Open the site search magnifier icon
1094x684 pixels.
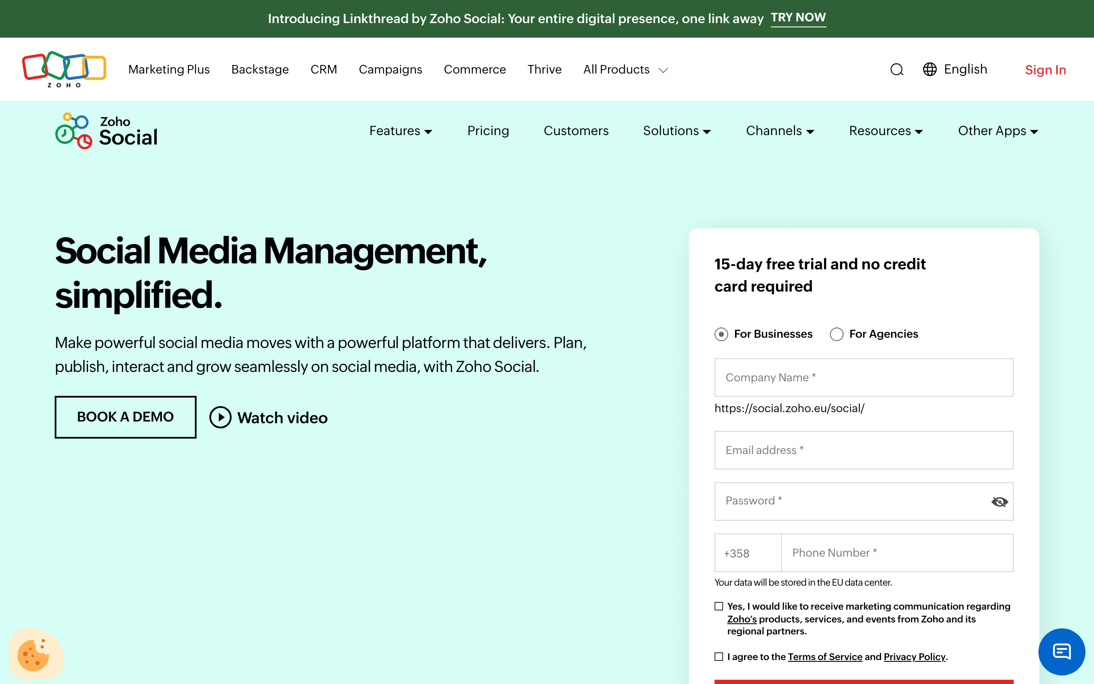pyautogui.click(x=897, y=70)
